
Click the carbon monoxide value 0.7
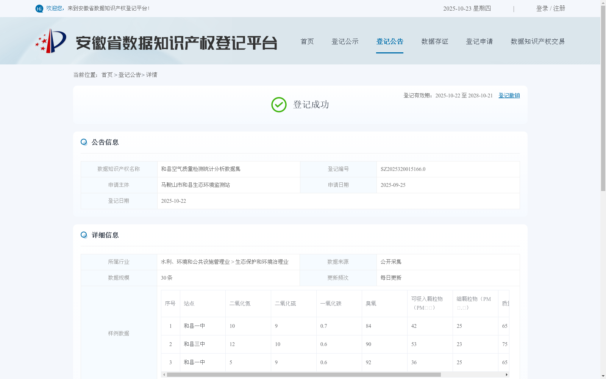click(323, 326)
